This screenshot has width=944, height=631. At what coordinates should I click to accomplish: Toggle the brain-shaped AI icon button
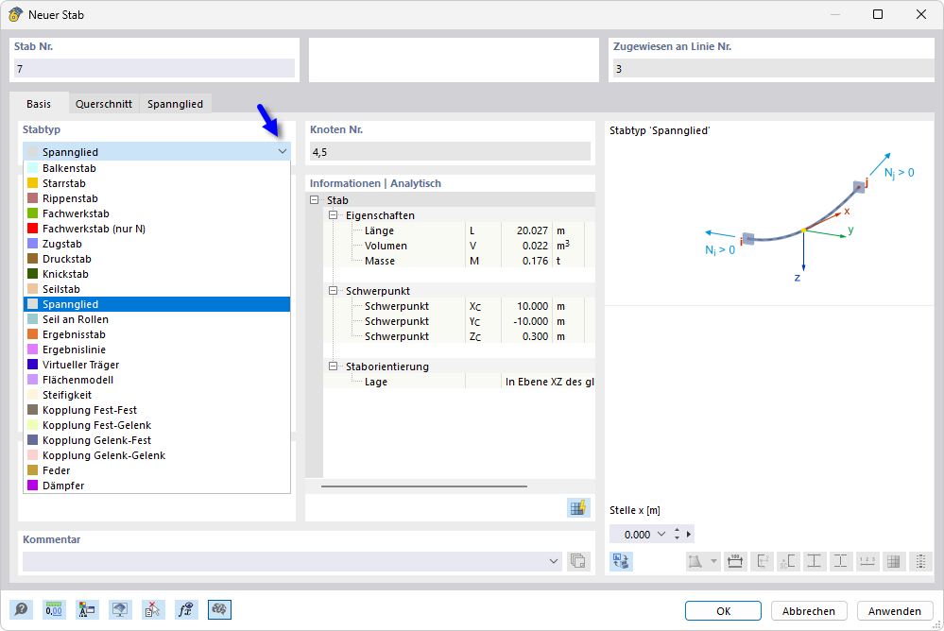219,610
